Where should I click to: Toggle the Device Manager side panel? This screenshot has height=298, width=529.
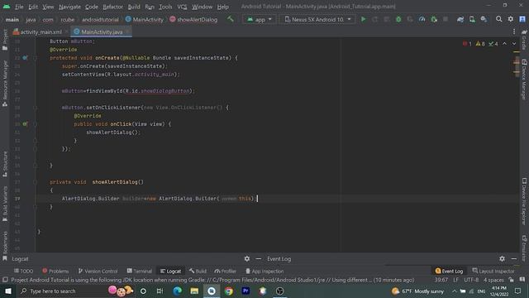coord(524,79)
